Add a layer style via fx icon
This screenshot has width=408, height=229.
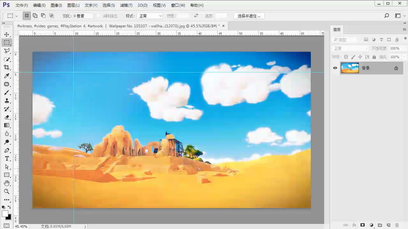click(x=354, y=225)
